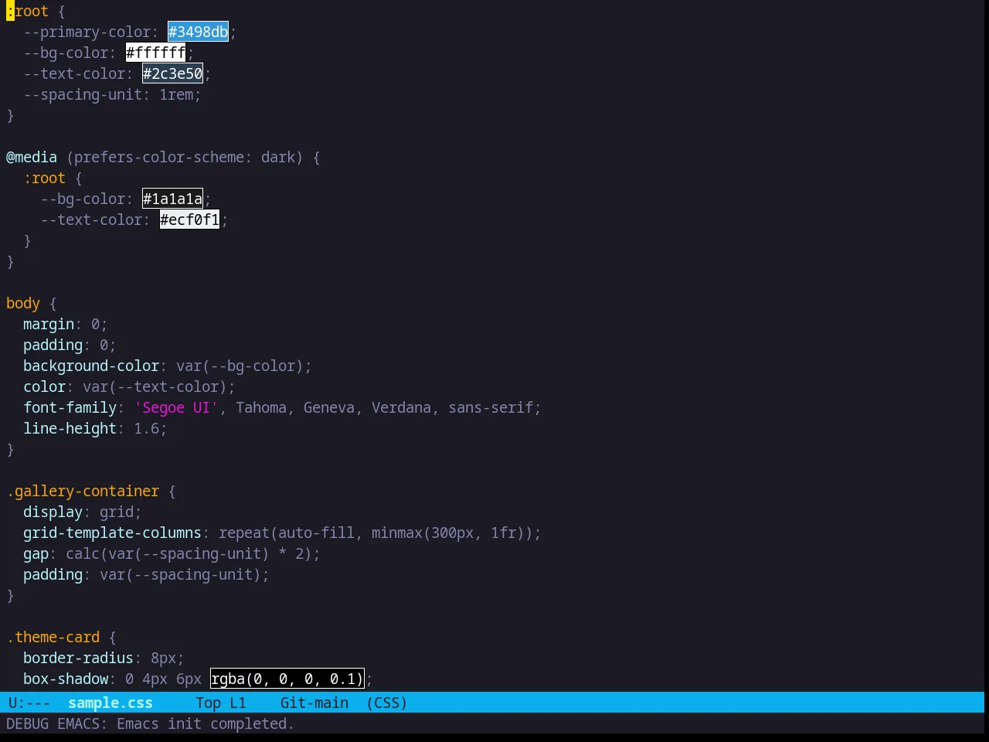
Task: Click the rgba(0, 0, 0, 0.1) shadow value
Action: coord(287,679)
